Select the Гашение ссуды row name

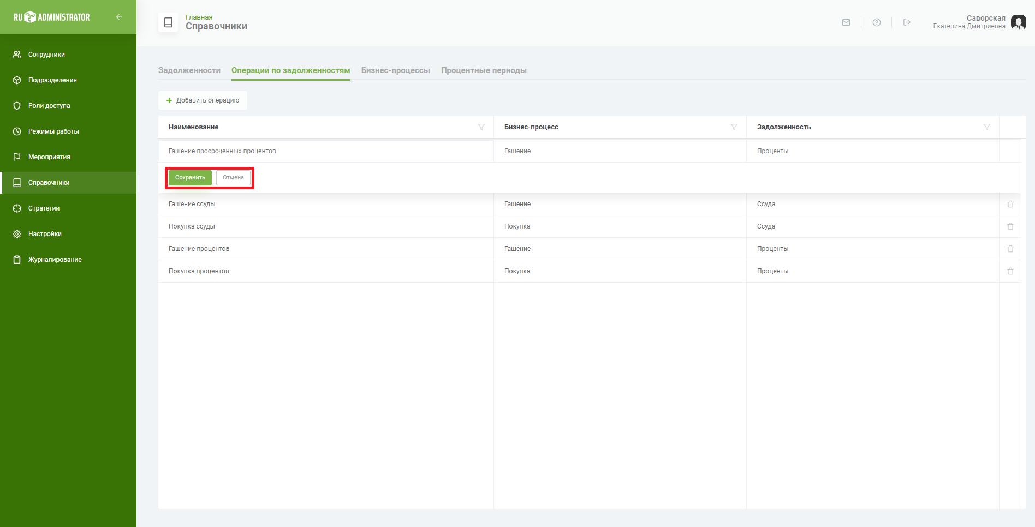(192, 204)
